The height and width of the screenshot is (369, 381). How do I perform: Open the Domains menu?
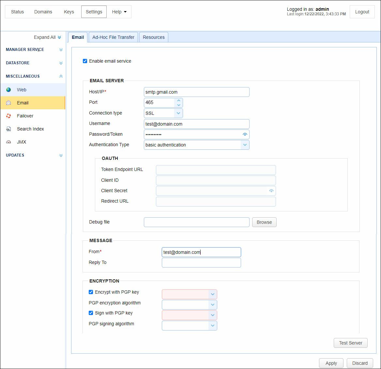point(43,12)
